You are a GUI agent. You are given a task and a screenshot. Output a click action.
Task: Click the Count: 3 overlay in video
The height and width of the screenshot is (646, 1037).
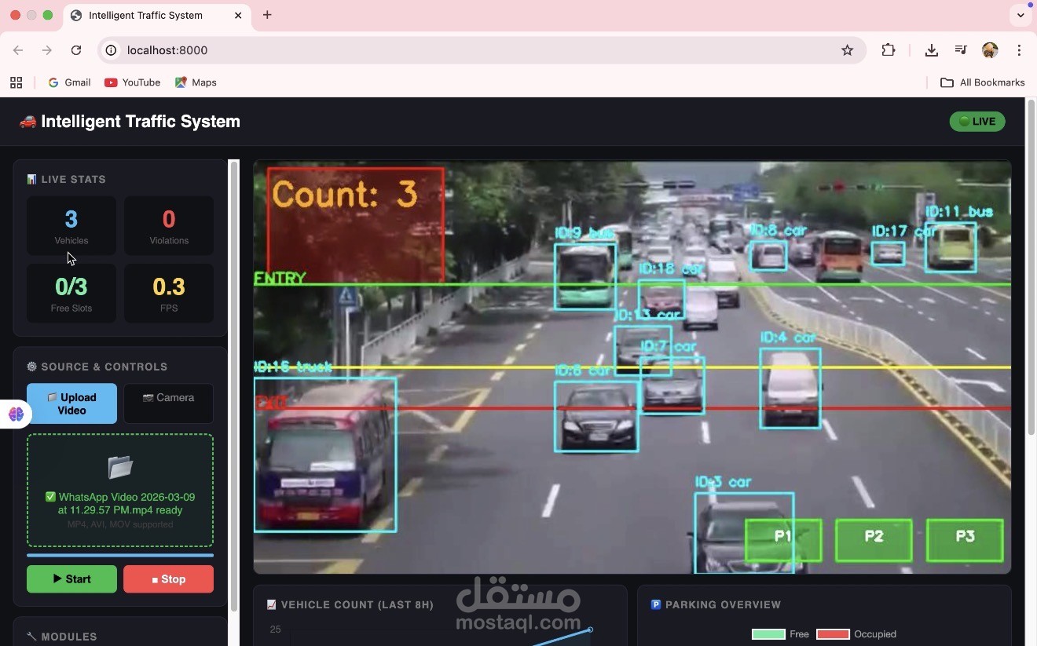point(356,224)
